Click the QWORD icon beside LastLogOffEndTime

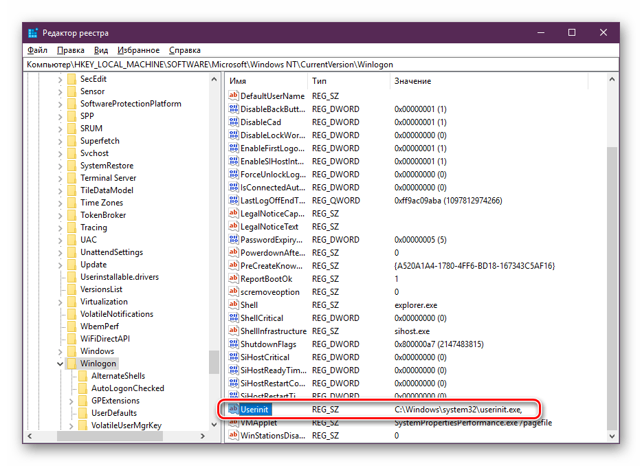pos(233,201)
